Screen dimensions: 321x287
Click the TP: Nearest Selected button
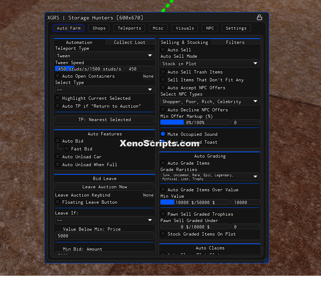coord(104,119)
